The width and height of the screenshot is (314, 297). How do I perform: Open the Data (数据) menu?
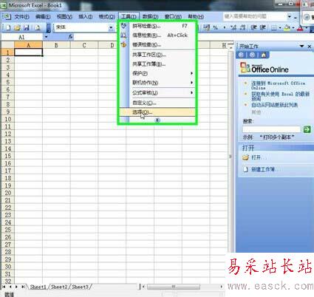click(150, 16)
